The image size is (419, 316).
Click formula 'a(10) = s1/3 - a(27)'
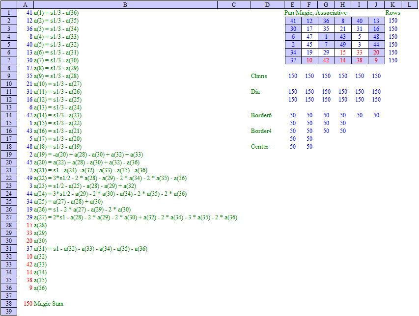coord(58,84)
